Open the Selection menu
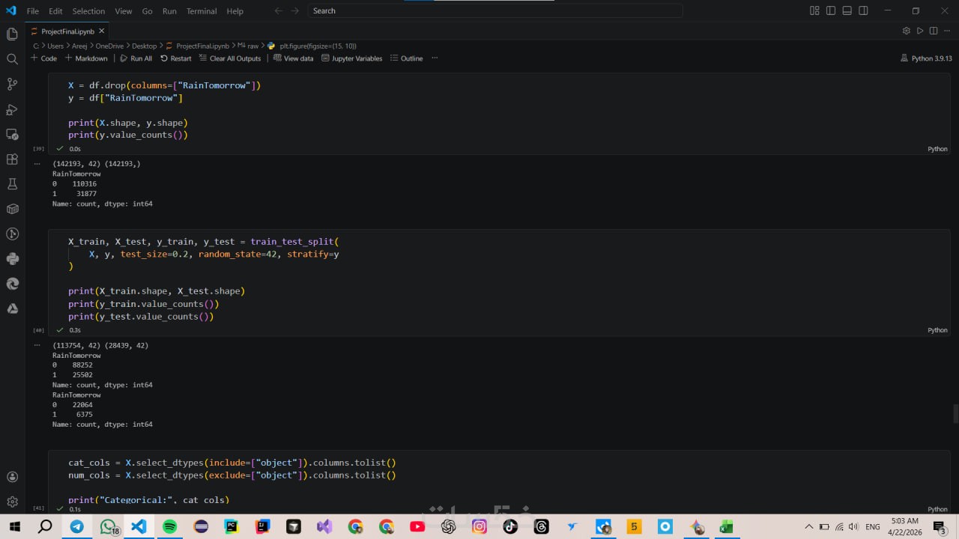This screenshot has width=959, height=539. pyautogui.click(x=88, y=11)
